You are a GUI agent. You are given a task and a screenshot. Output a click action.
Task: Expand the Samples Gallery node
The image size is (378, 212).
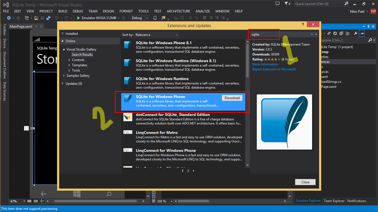pyautogui.click(x=64, y=76)
